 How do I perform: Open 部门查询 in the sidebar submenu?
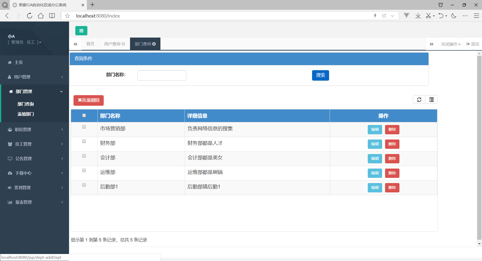tap(26, 104)
